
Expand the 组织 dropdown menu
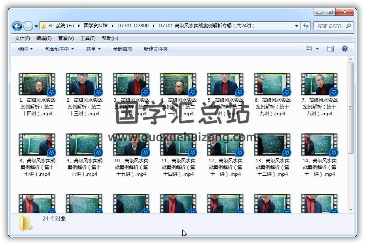click(25, 49)
